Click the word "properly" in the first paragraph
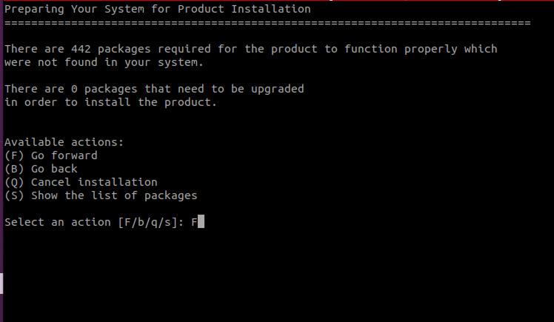 (x=430, y=49)
